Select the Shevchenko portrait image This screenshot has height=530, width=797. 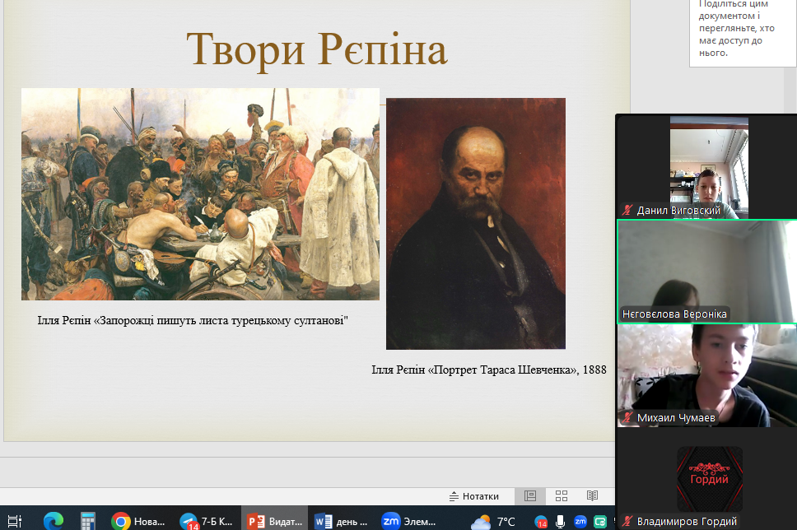[x=476, y=224]
